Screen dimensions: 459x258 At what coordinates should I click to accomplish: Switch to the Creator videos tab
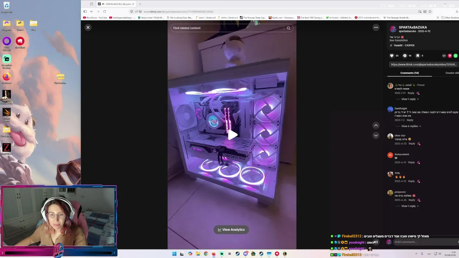coord(452,73)
